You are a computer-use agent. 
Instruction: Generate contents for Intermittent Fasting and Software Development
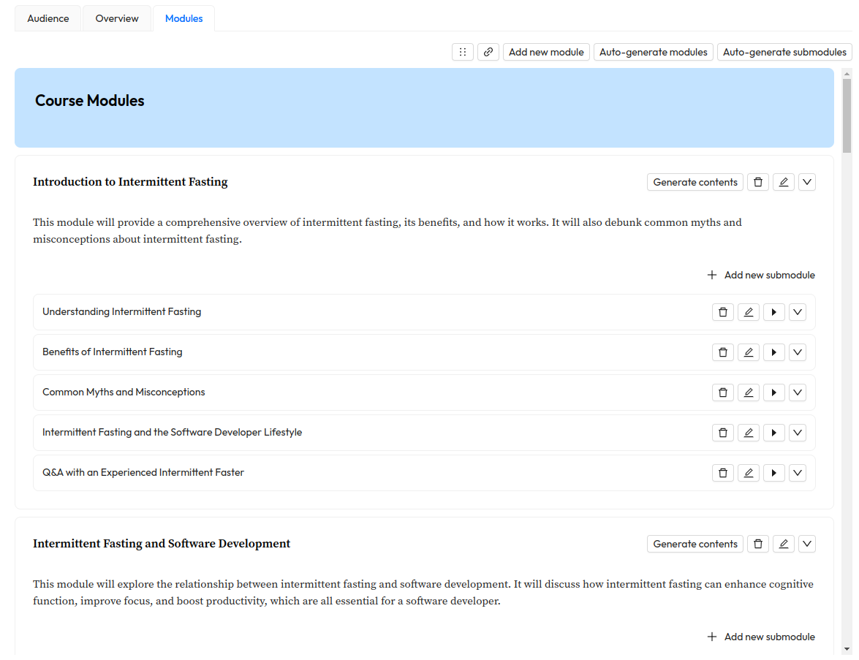[x=695, y=544]
